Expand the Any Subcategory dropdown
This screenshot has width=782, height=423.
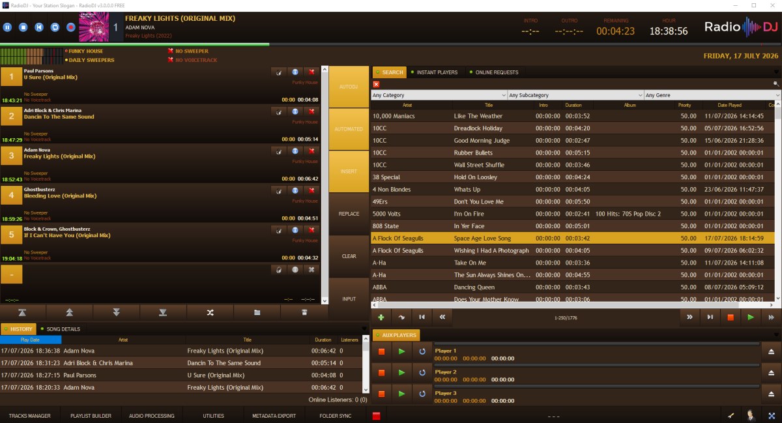[575, 95]
